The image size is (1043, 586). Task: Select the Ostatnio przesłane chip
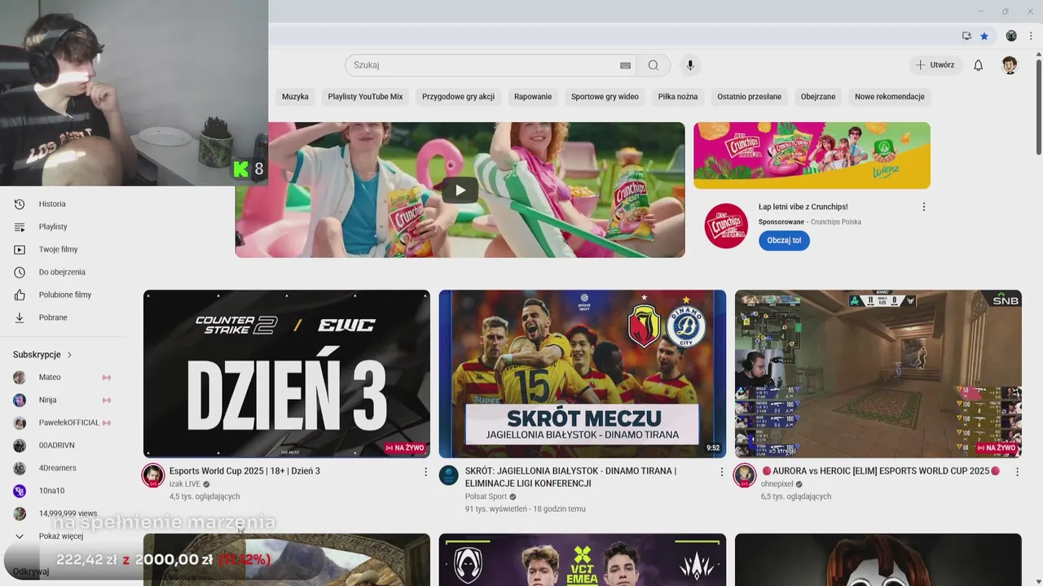pyautogui.click(x=749, y=97)
